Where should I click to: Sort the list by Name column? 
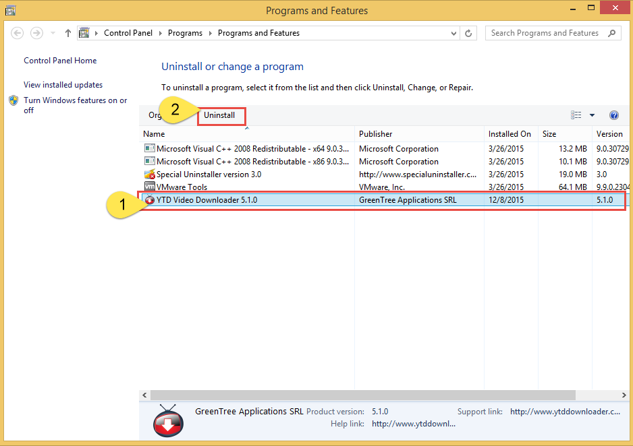click(247, 134)
